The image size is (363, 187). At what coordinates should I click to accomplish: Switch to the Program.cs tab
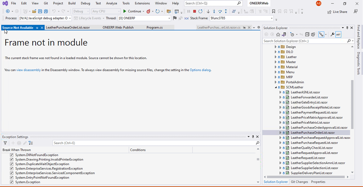pyautogui.click(x=155, y=27)
